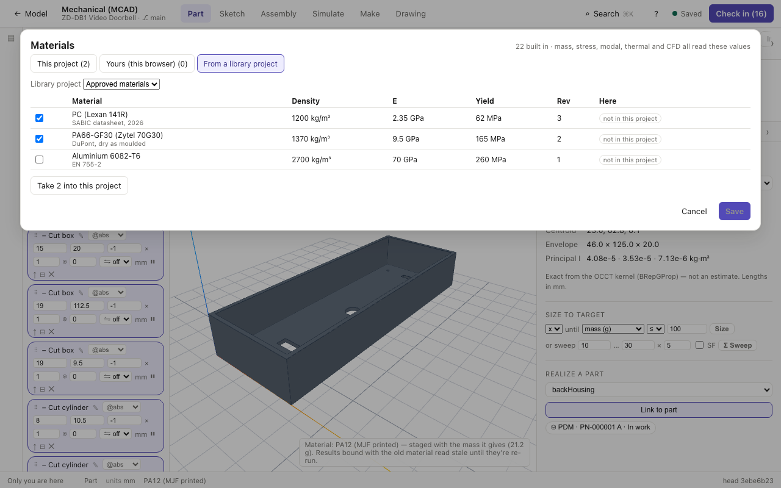
Task: Open the Library project dropdown
Action: pos(121,84)
